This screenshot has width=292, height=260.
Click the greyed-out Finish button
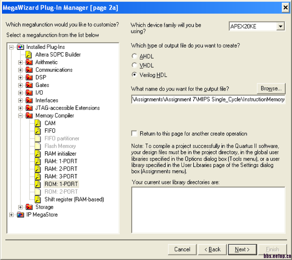(273, 249)
